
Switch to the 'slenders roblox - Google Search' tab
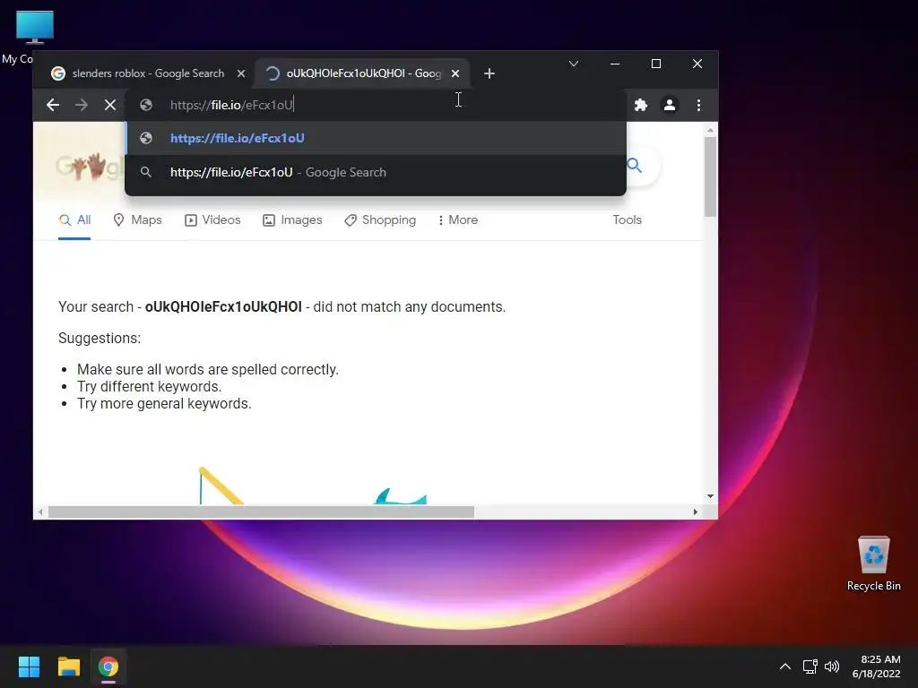pos(148,73)
